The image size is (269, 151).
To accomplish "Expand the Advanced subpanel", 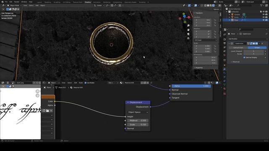I will [x=235, y=62].
